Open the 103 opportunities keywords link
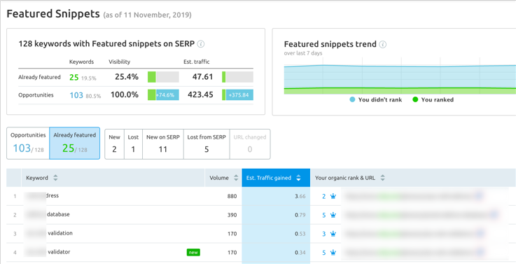516x264 pixels. coord(76,95)
